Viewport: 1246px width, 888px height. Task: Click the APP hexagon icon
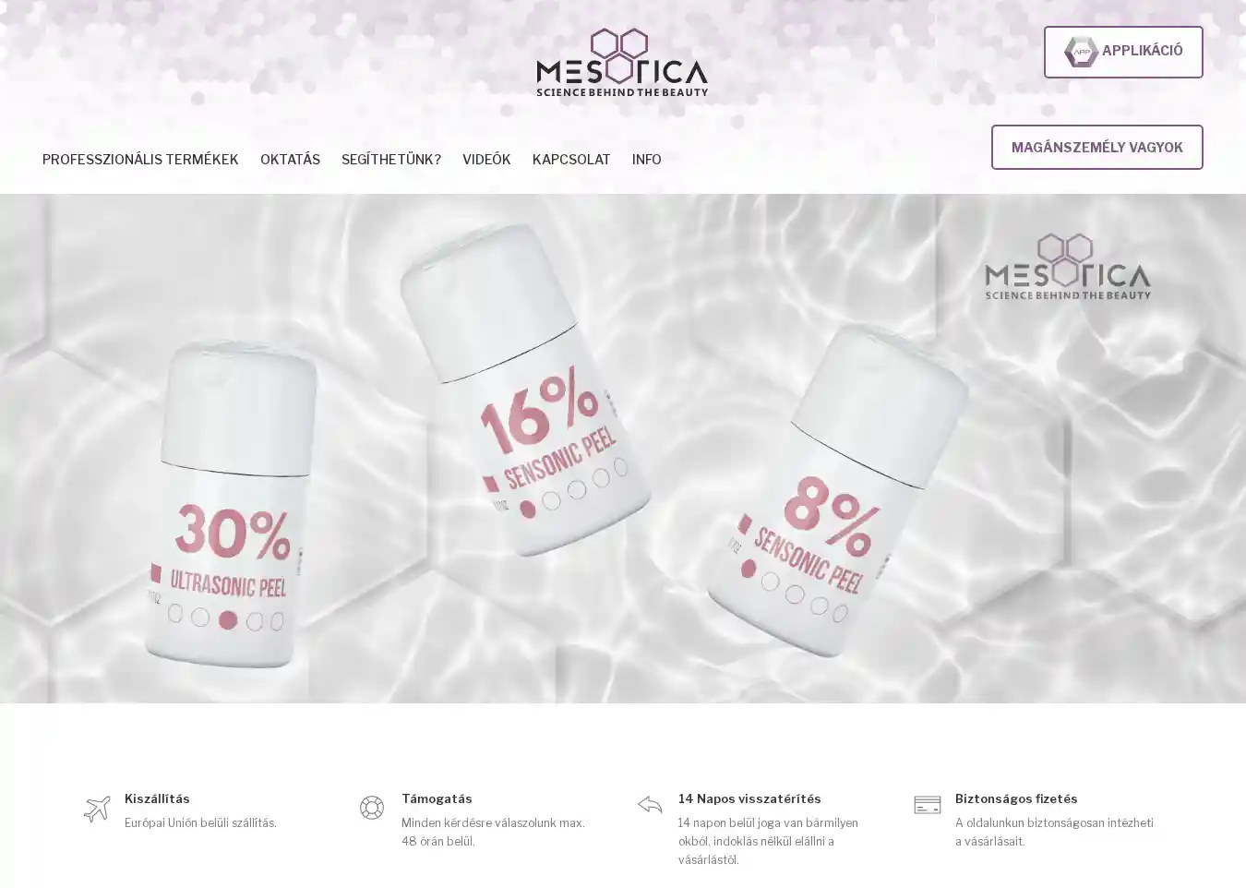1081,52
